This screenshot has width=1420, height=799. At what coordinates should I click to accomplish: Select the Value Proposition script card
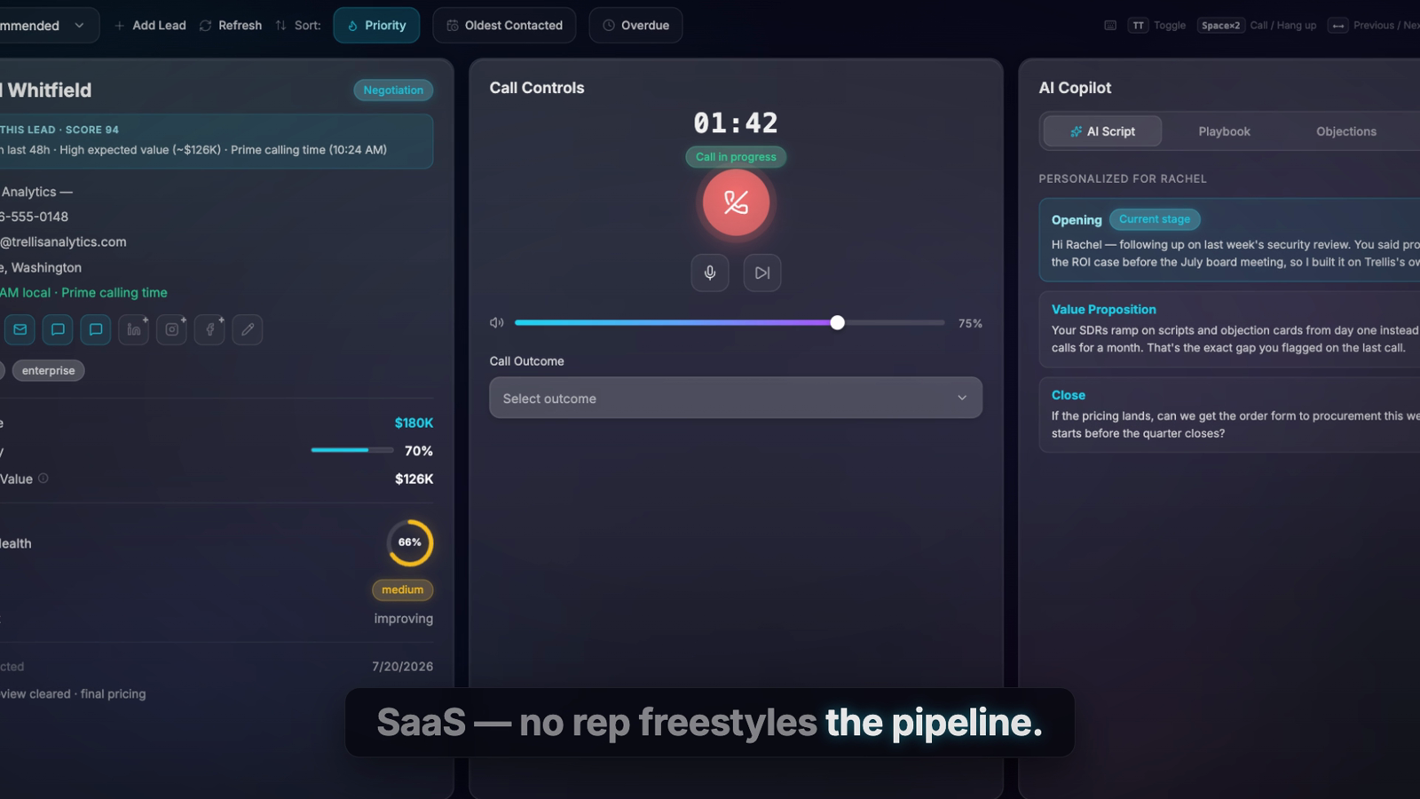pos(1230,329)
